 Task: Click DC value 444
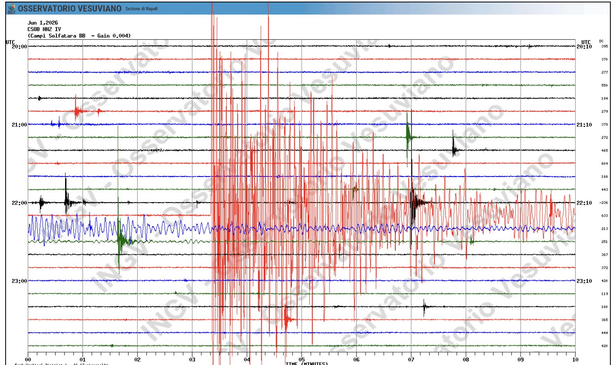(605, 333)
